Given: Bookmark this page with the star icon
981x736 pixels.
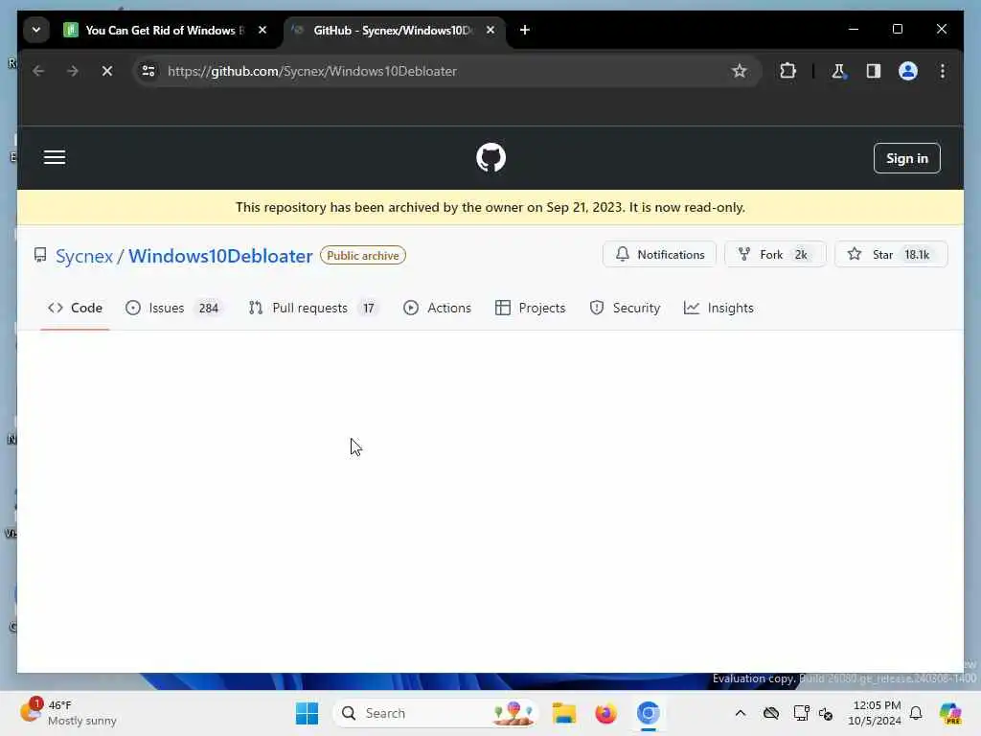Looking at the screenshot, I should [x=740, y=71].
